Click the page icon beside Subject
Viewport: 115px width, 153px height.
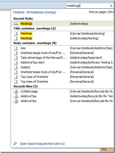tap(16, 67)
